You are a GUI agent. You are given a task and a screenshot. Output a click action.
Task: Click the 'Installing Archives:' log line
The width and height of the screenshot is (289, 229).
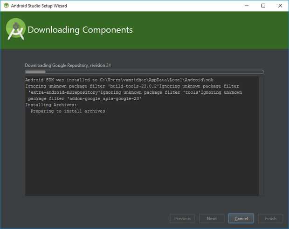pos(51,105)
